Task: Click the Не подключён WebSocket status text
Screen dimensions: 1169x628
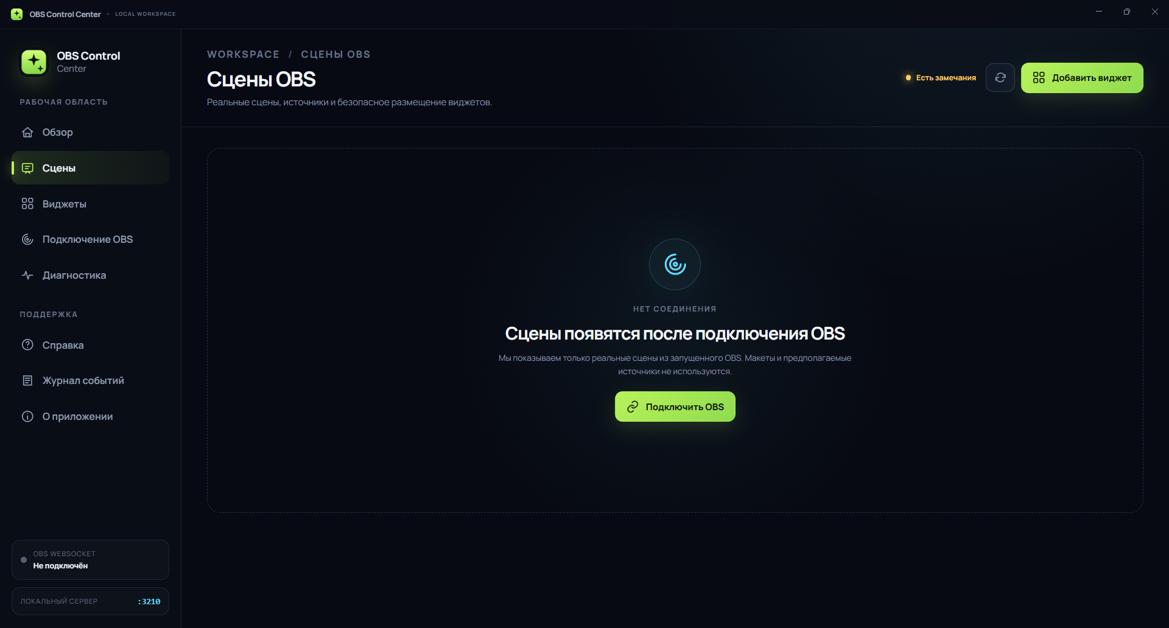Action: click(60, 566)
